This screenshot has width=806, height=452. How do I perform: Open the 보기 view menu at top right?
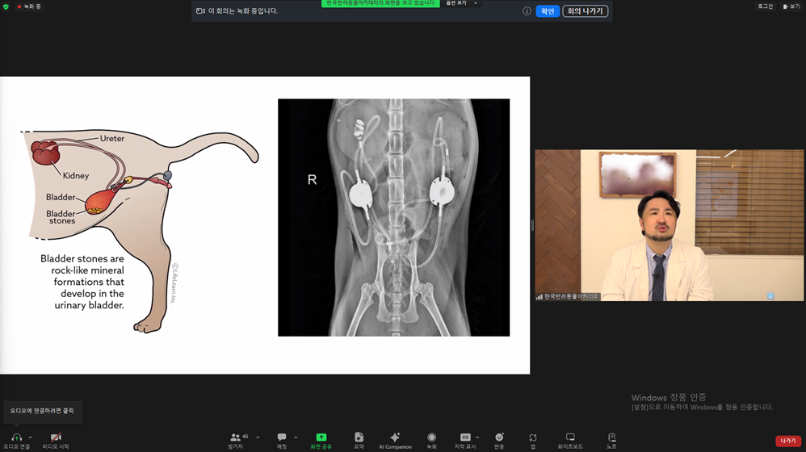[791, 6]
